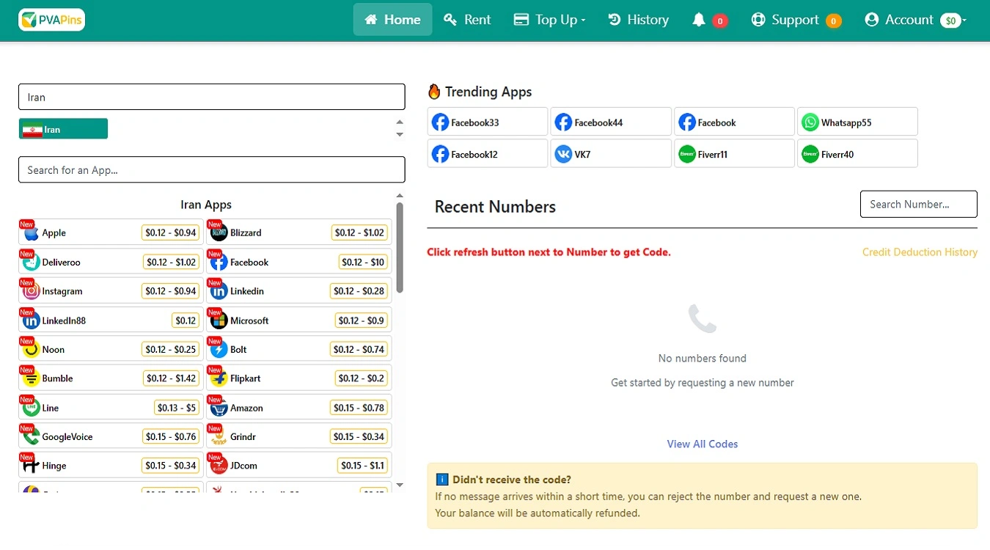990x550 pixels.
Task: Click the Line app icon
Action: coord(31,408)
